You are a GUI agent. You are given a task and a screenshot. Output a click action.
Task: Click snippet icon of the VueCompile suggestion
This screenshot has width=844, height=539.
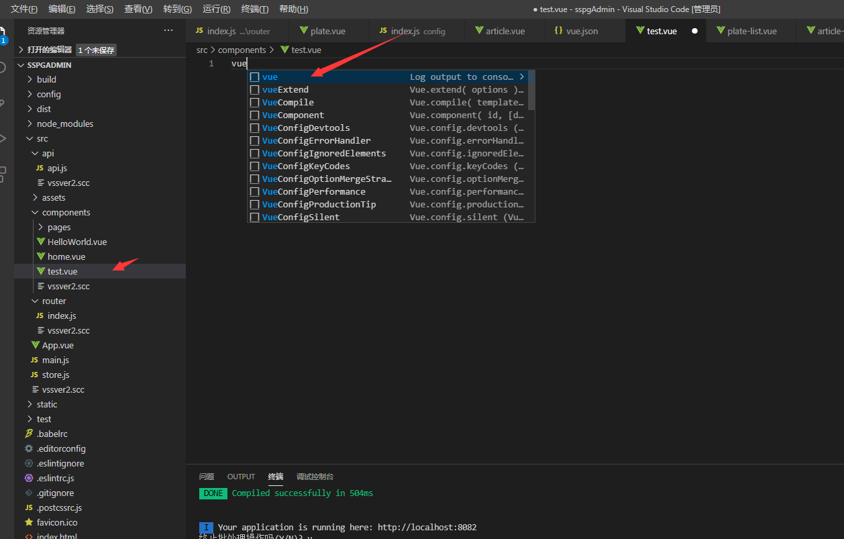tap(254, 103)
